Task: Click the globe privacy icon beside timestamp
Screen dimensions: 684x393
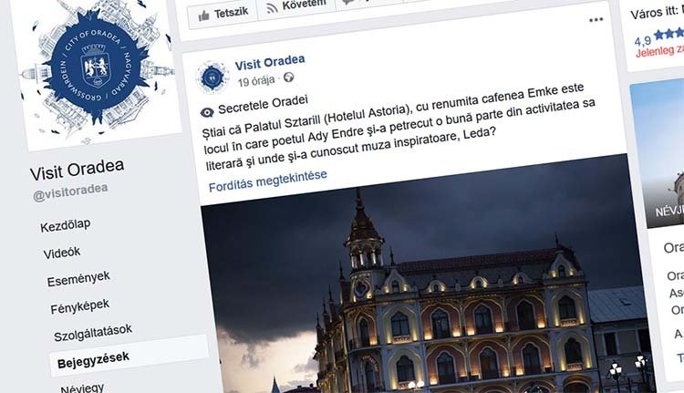Action: (x=289, y=78)
